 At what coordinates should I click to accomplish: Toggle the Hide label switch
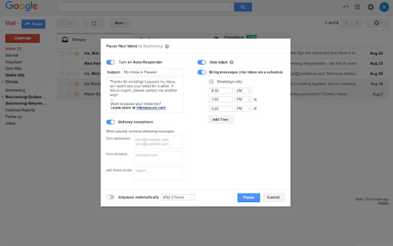pos(202,62)
